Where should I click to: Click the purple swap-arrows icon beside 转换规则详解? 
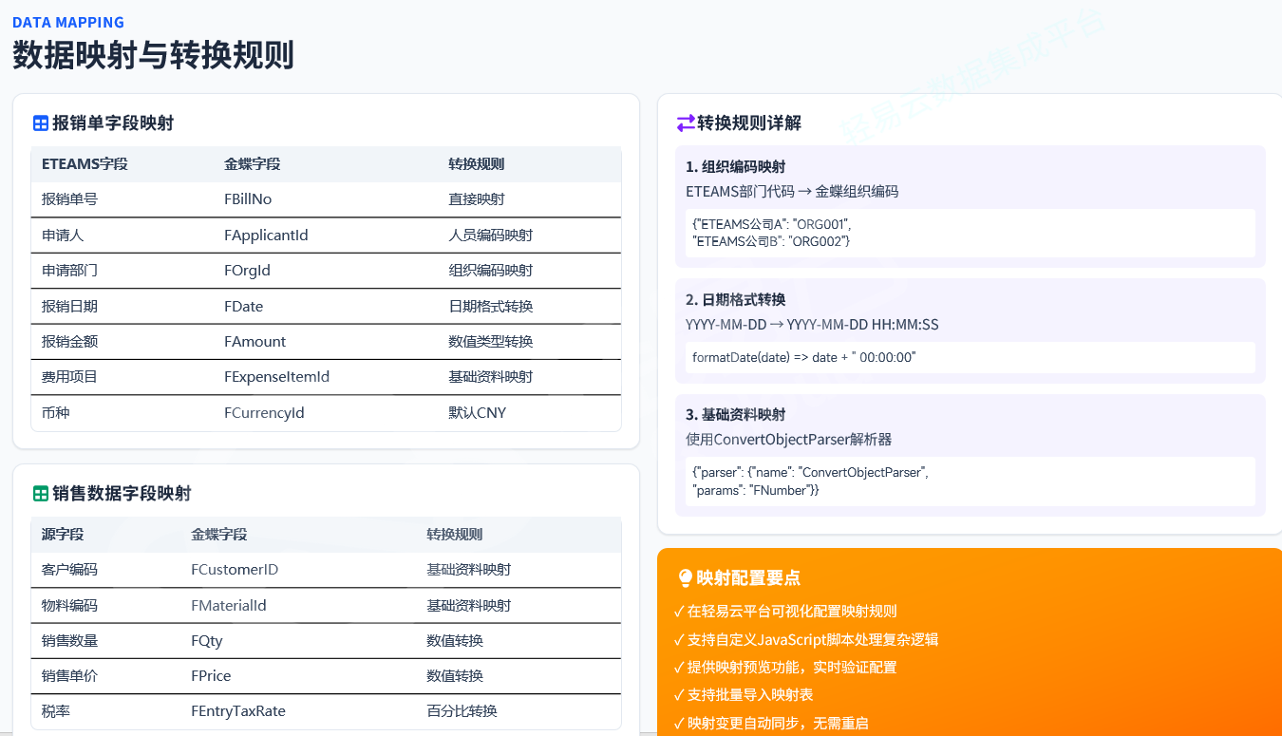pos(685,123)
